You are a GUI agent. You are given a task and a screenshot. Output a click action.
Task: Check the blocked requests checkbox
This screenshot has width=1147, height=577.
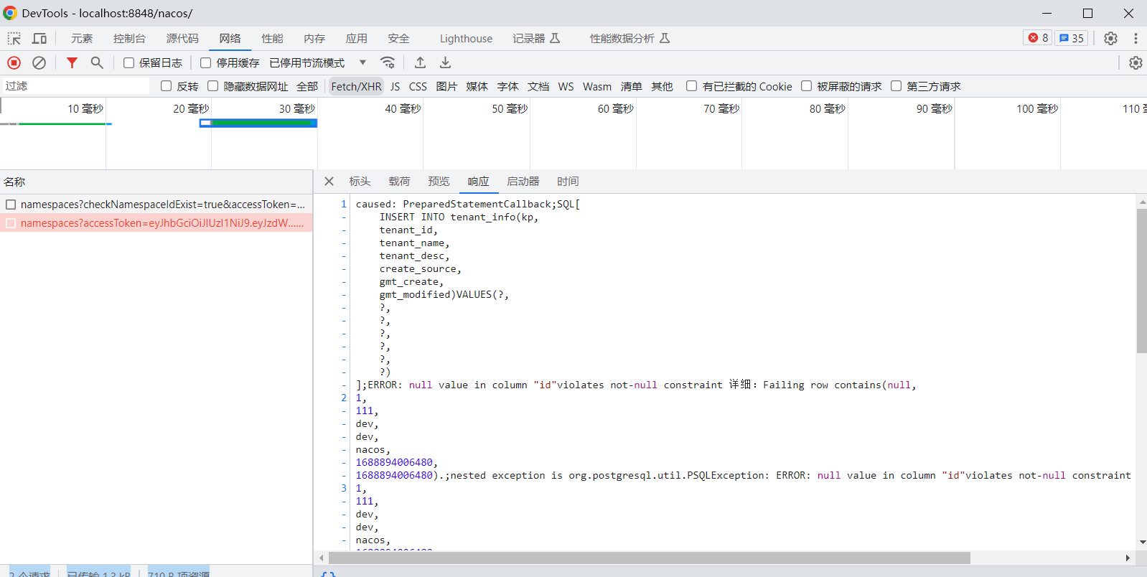coord(806,86)
